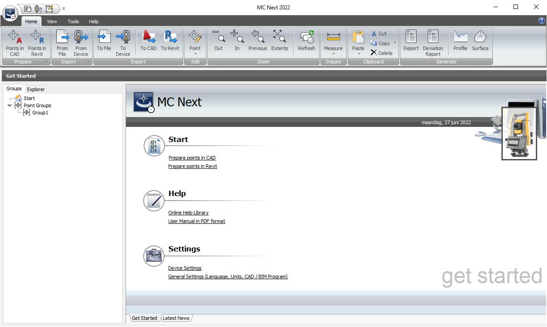Open the View ribbon tab
This screenshot has width=547, height=327.
pyautogui.click(x=52, y=21)
